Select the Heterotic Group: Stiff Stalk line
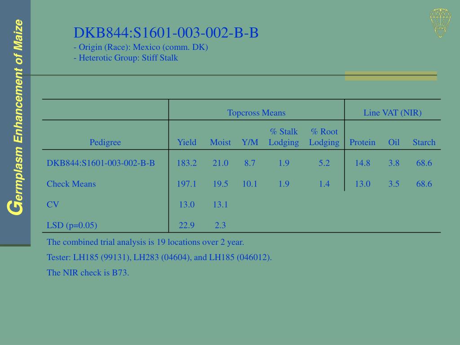This screenshot has height=345, width=460. tap(126, 58)
